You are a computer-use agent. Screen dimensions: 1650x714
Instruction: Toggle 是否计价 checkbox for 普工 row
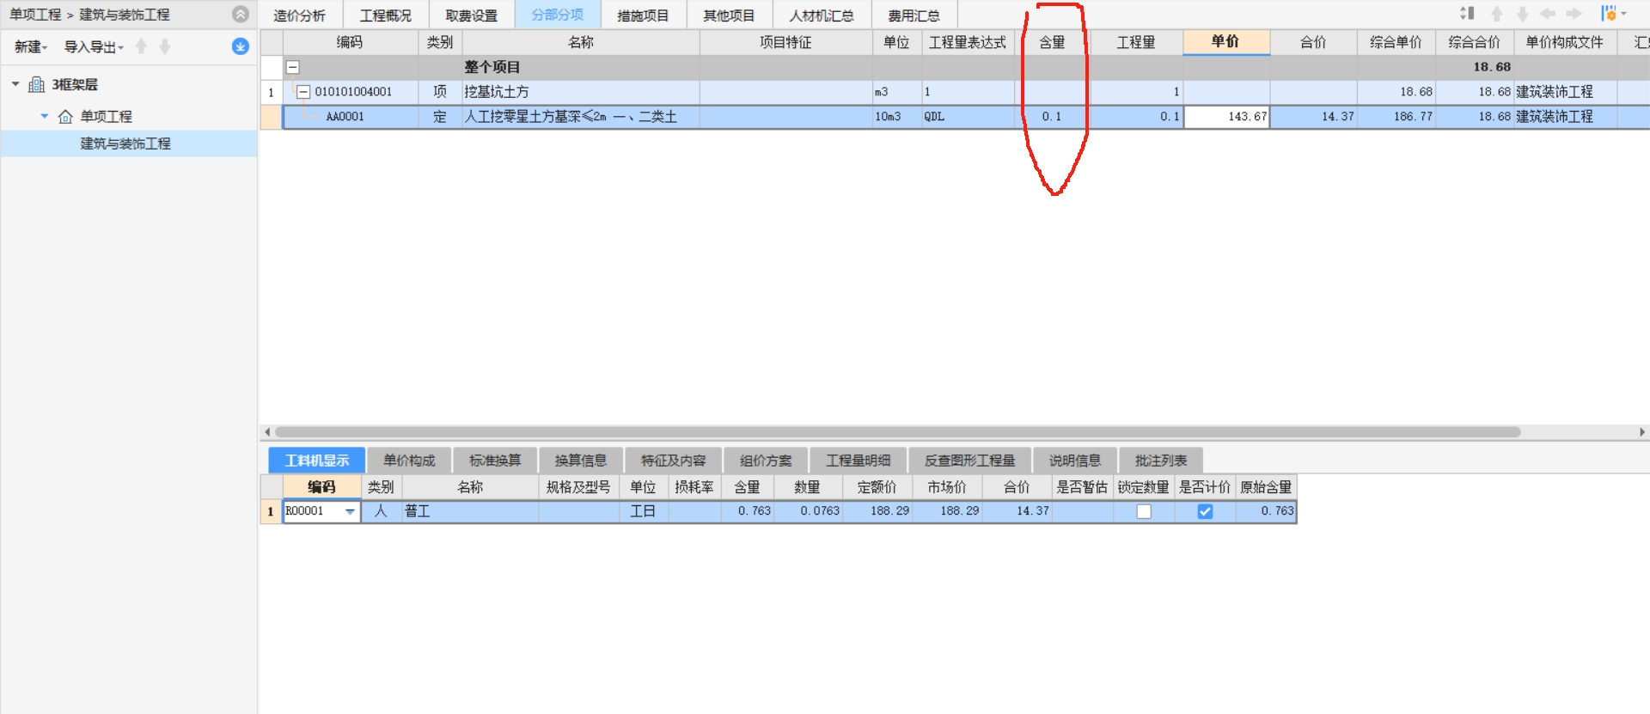[1205, 511]
